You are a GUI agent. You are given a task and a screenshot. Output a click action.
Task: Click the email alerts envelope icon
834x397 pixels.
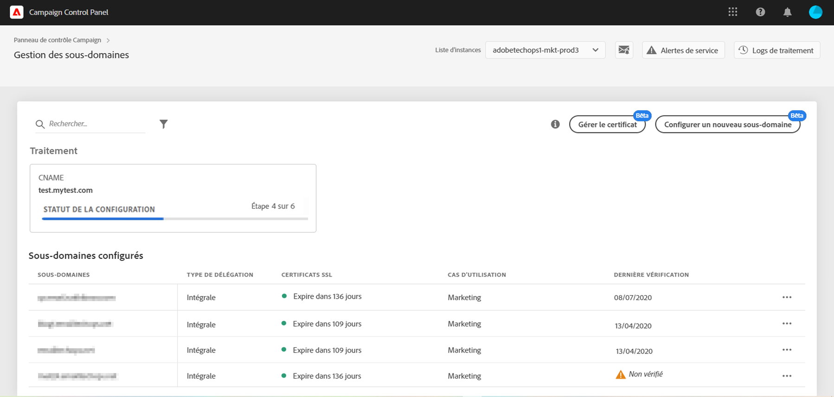point(624,50)
